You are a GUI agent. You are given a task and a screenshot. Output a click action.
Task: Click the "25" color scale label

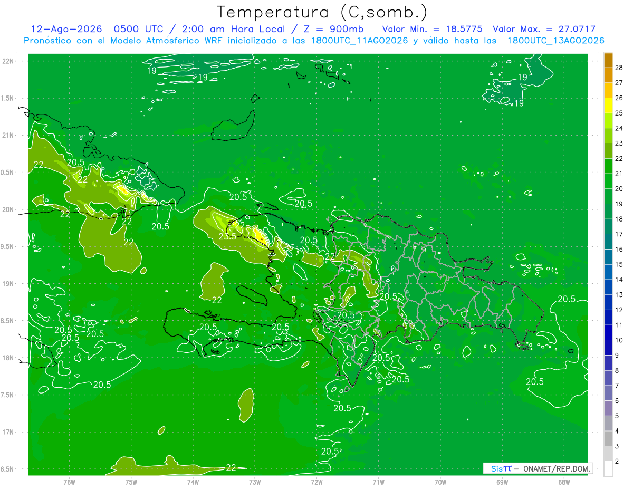click(x=619, y=113)
